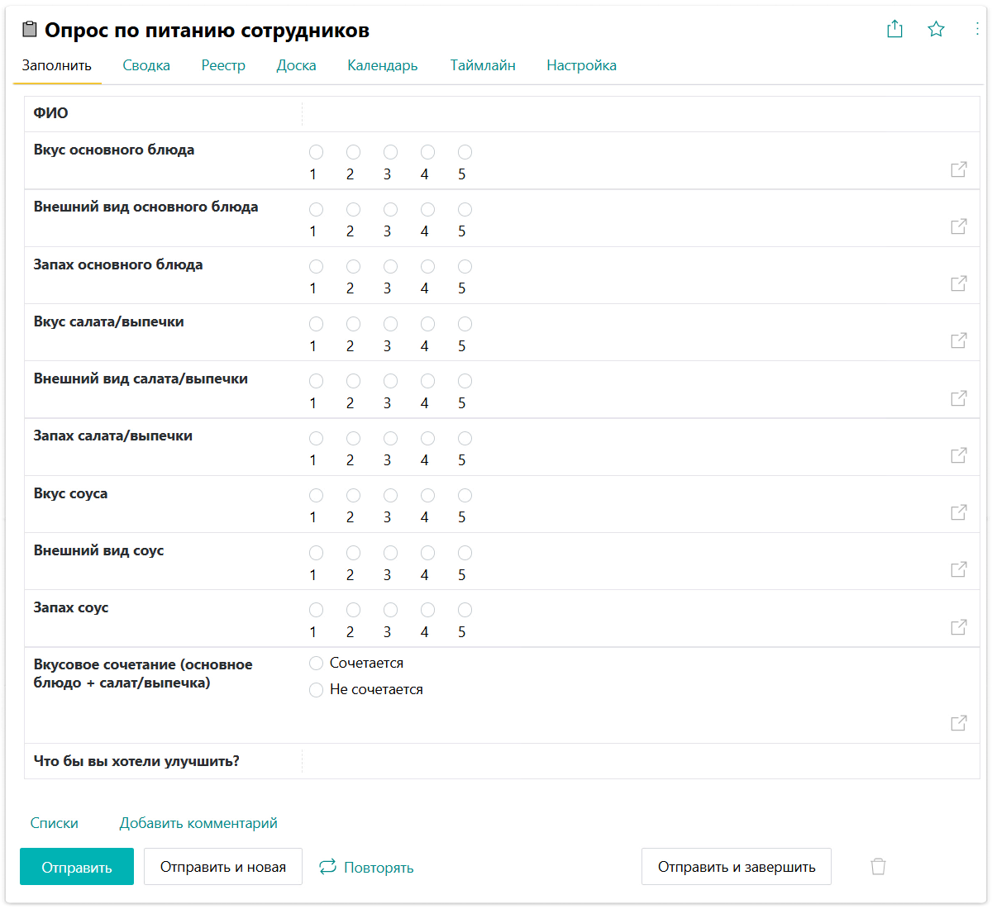Click the form title Опрос по питанию сотрудников
The image size is (992, 909).
207,31
